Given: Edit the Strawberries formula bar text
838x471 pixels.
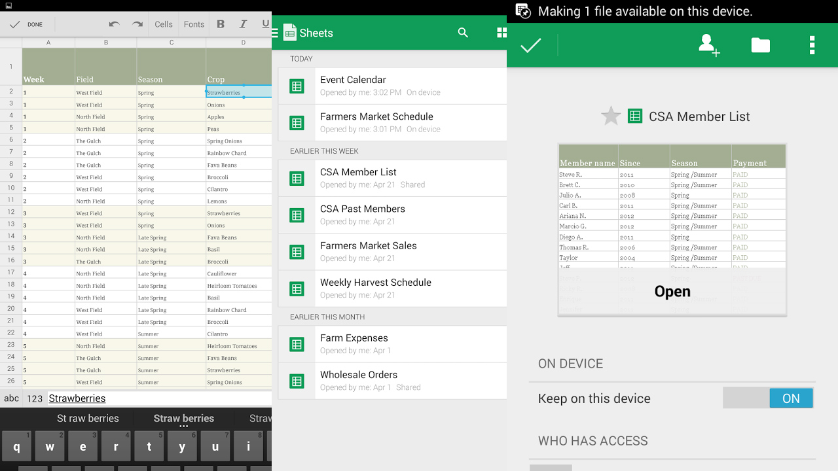Looking at the screenshot, I should [x=159, y=398].
